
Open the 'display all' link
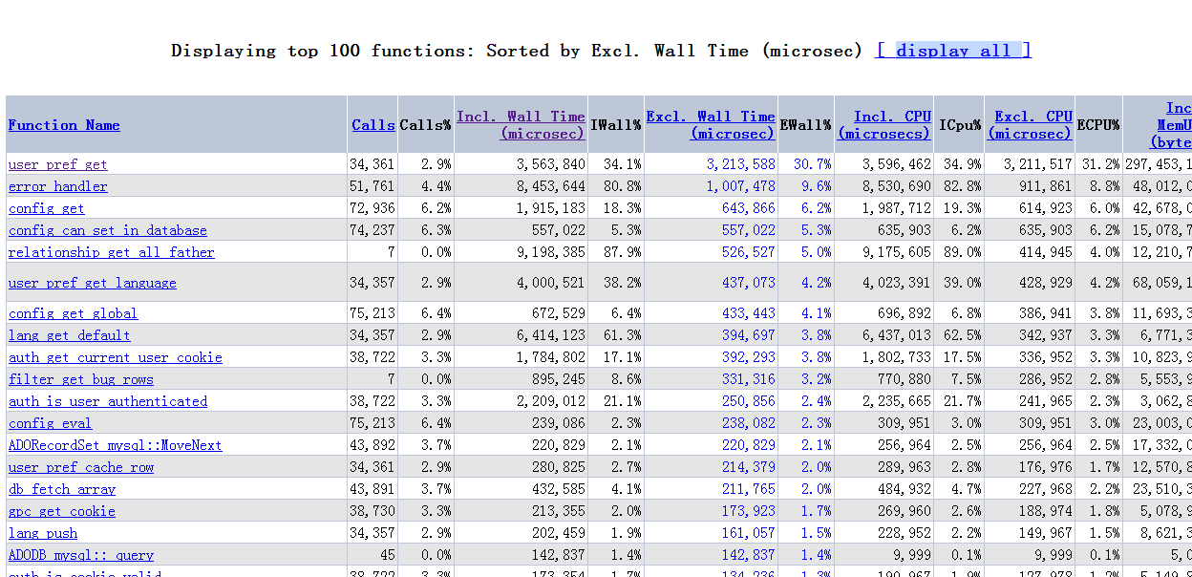[x=953, y=51]
